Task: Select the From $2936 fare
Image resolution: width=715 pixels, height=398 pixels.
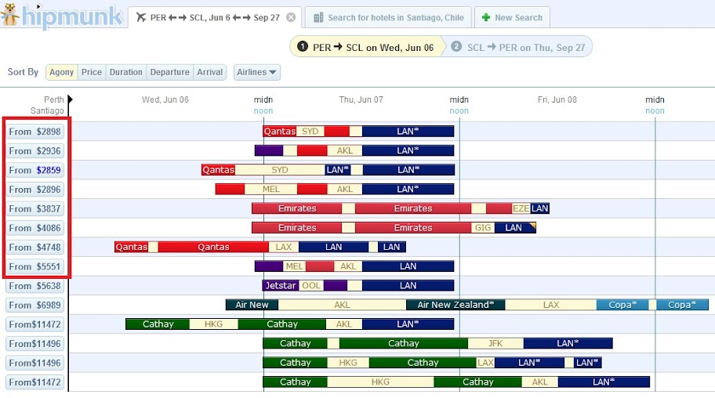Action: (x=35, y=151)
